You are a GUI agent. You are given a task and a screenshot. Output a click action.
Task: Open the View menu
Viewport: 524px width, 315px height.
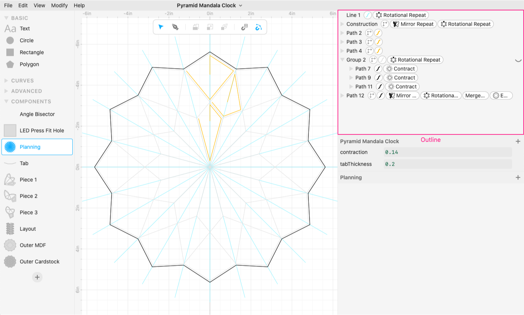[x=39, y=5]
